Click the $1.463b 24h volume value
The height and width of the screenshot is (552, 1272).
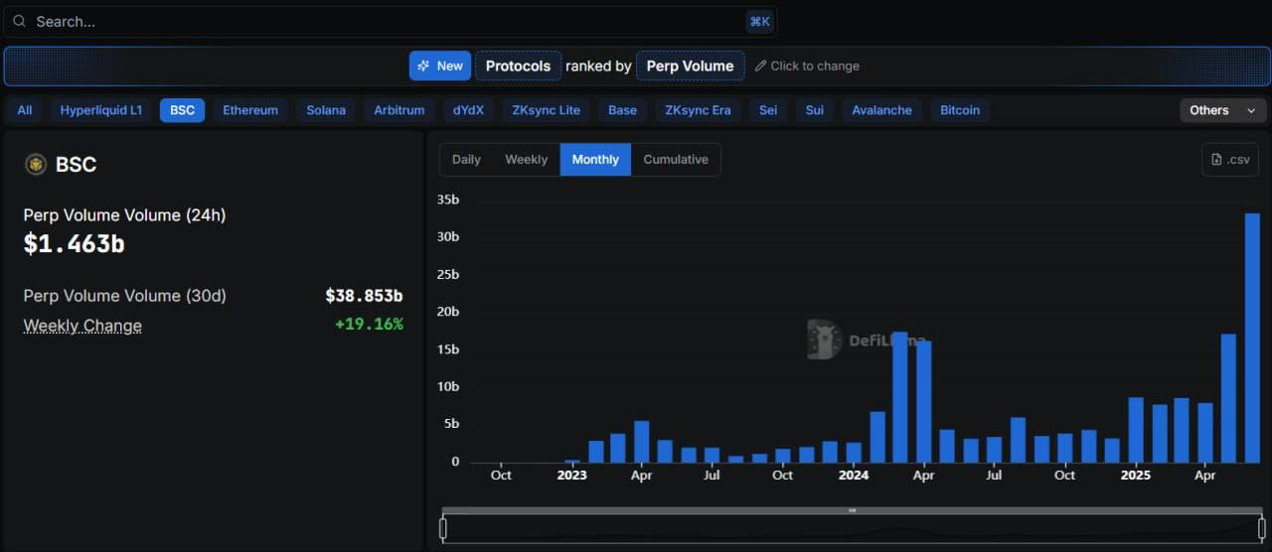coord(75,243)
